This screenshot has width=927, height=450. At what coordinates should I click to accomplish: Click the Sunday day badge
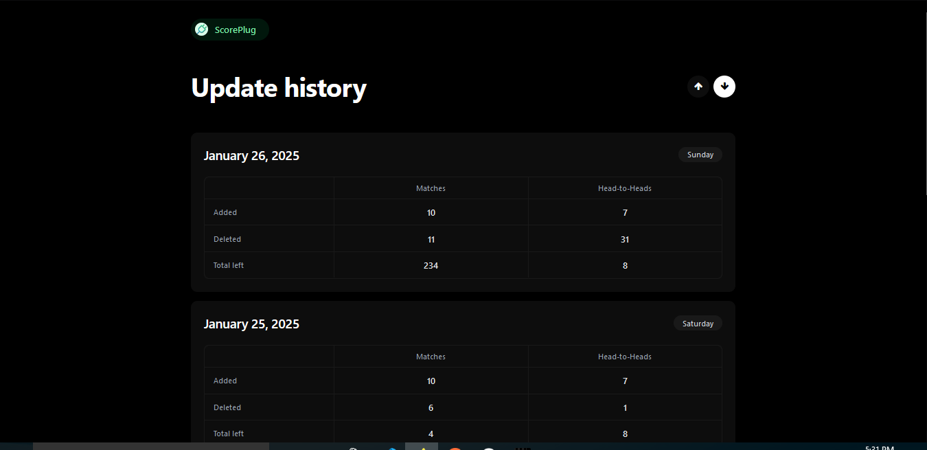click(700, 155)
